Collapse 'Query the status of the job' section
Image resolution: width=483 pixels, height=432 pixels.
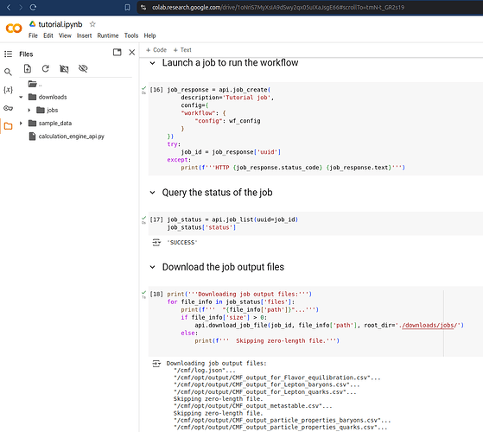click(152, 193)
